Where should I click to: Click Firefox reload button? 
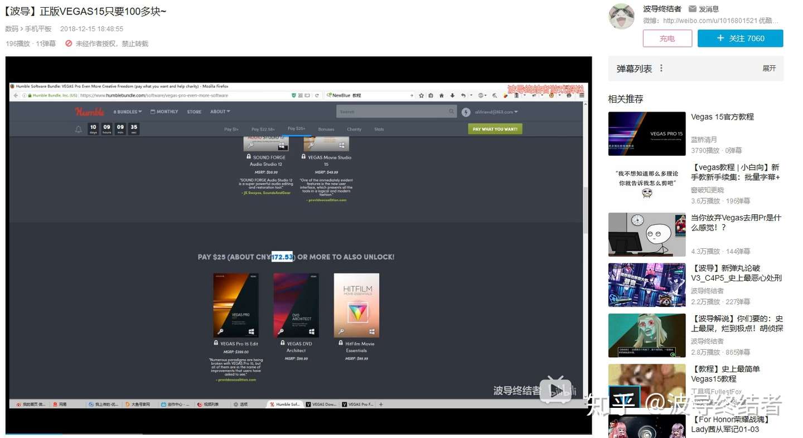[x=316, y=95]
